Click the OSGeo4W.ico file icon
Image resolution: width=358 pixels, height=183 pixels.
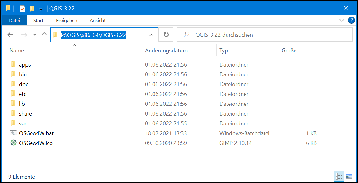(13, 143)
